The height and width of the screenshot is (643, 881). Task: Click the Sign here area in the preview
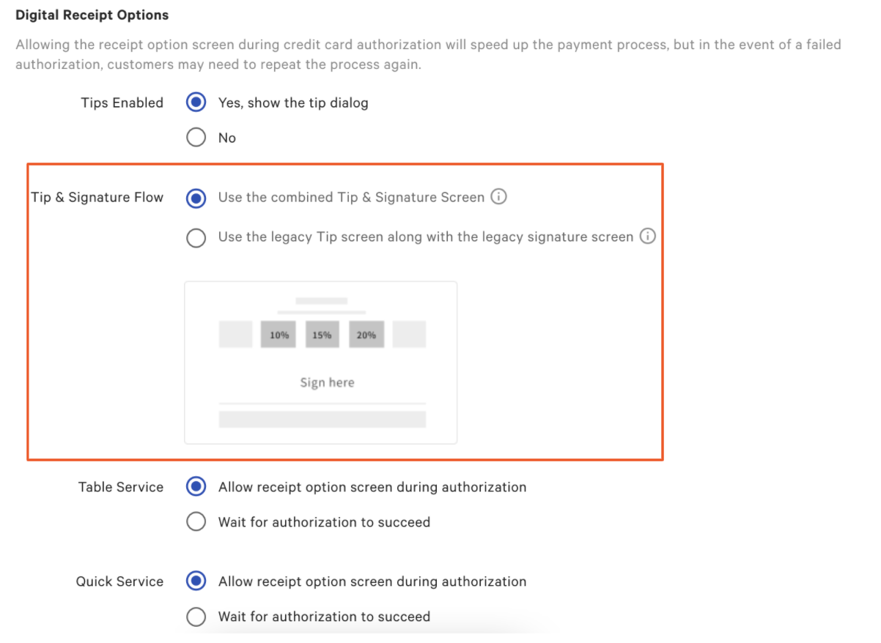pyautogui.click(x=326, y=382)
